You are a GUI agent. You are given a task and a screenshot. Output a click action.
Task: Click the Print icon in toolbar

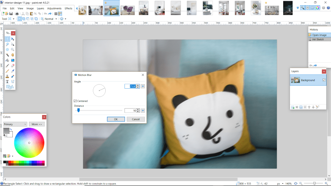(x=17, y=14)
